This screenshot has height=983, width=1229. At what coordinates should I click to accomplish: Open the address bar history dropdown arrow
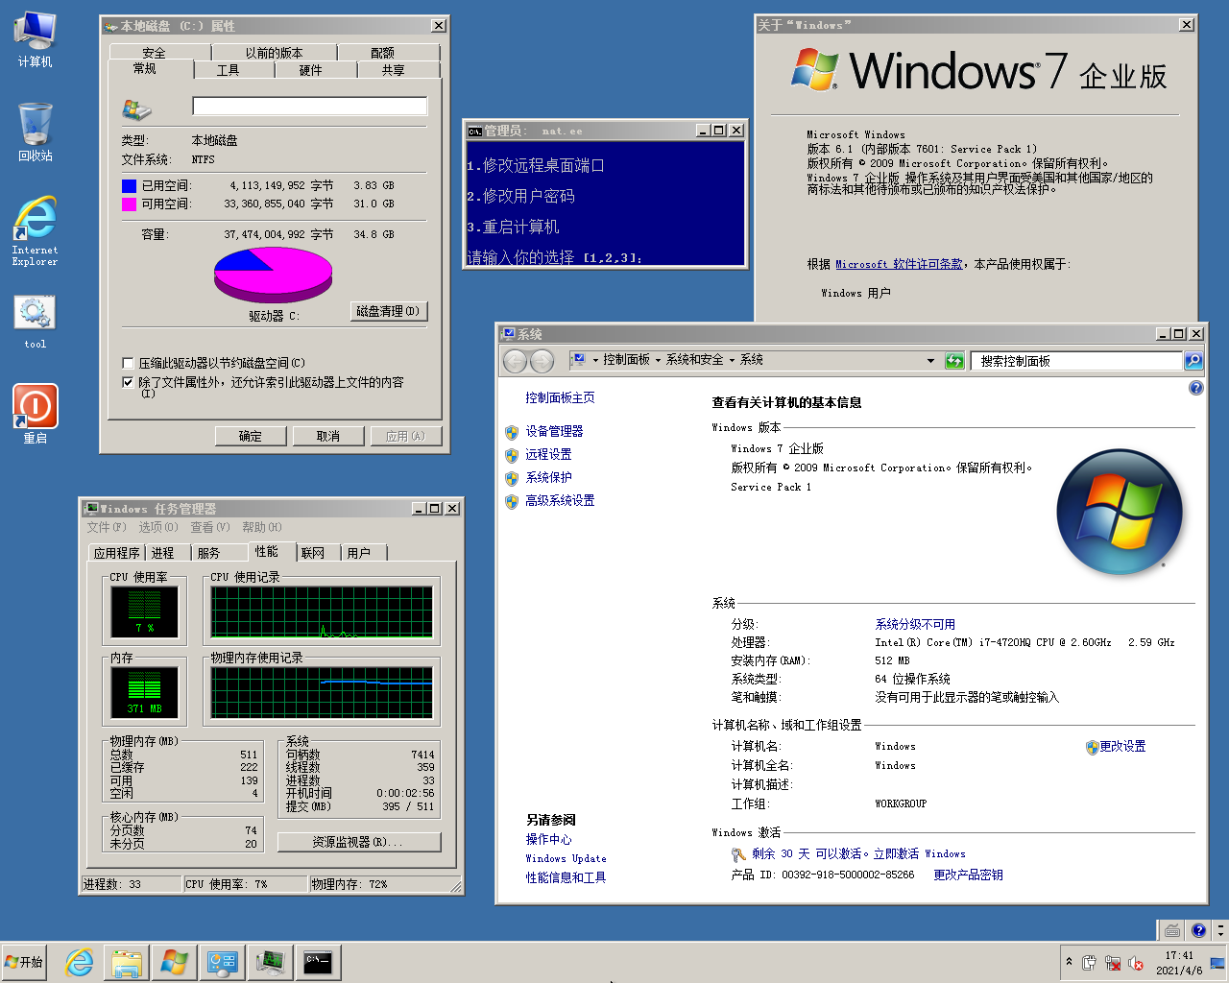930,361
